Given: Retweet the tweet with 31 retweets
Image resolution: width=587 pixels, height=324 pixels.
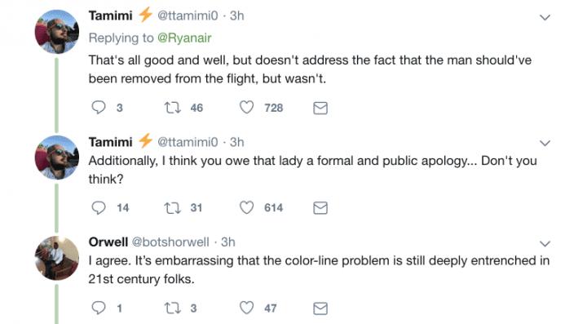Looking at the screenshot, I should pos(173,208).
